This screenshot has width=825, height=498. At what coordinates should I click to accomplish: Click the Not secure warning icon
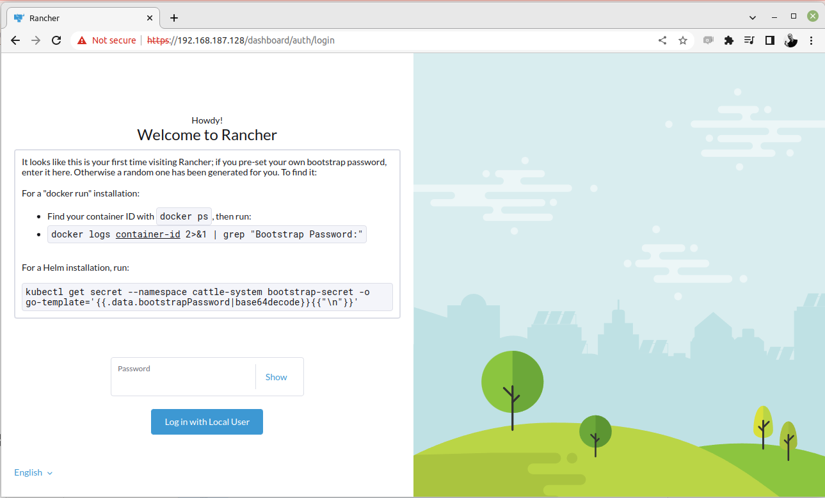click(x=82, y=40)
